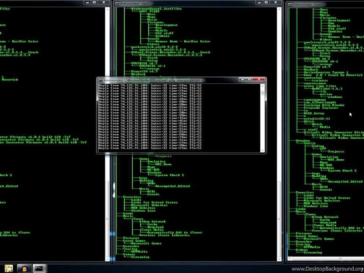The image size is (364, 273).
Task: Click Demons Demo - Koolfox Voice in middle window
Action: pos(183,41)
